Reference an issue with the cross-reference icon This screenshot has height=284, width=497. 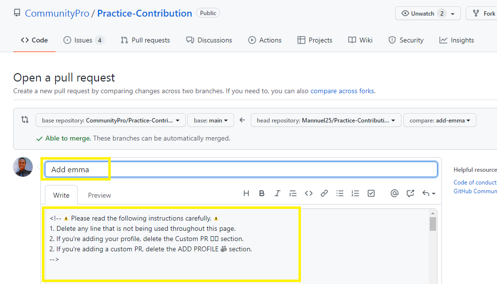pyautogui.click(x=410, y=193)
